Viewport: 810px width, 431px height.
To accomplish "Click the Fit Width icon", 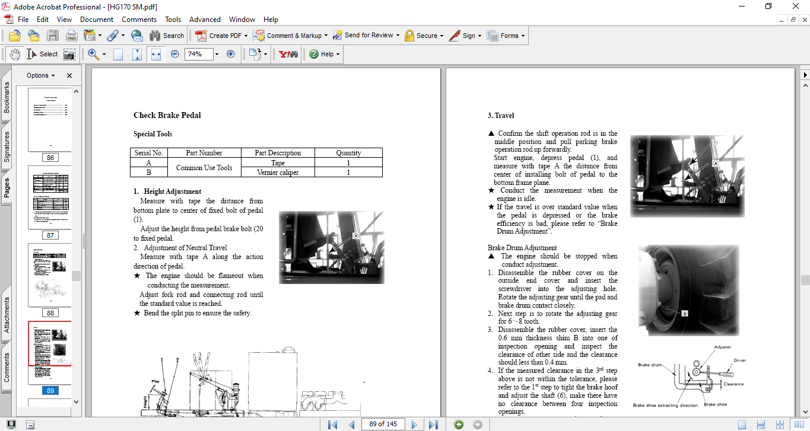I will coord(156,54).
